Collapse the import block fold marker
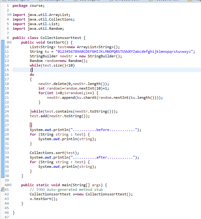The width and height of the screenshot is (201, 219). [x=10, y=15]
